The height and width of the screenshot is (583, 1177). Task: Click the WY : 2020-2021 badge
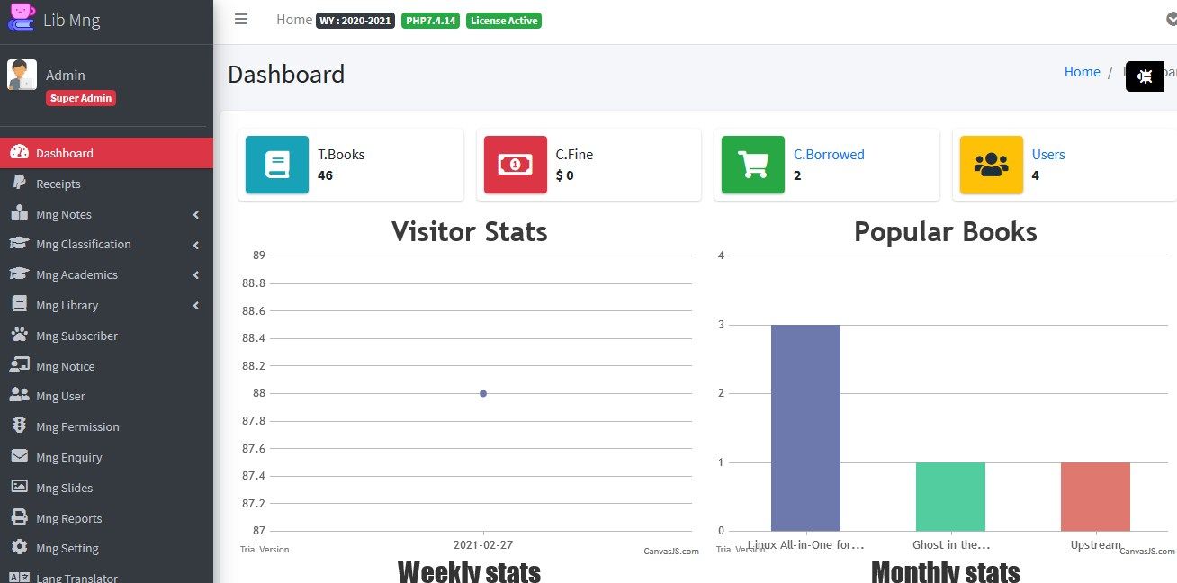pos(355,20)
